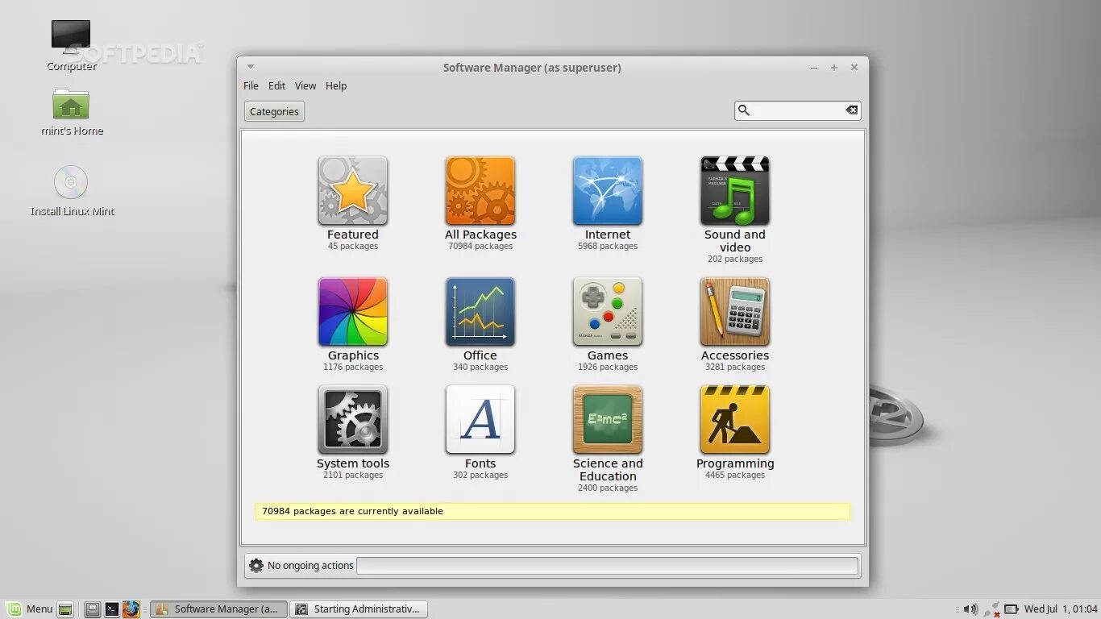Launch the Install Linux Mint disc icon
Screen dimensions: 1101x619
point(71,182)
